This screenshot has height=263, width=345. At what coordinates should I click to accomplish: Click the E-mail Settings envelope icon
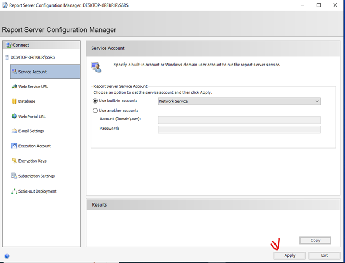click(x=14, y=131)
